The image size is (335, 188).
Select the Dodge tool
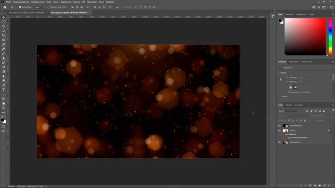point(4,80)
